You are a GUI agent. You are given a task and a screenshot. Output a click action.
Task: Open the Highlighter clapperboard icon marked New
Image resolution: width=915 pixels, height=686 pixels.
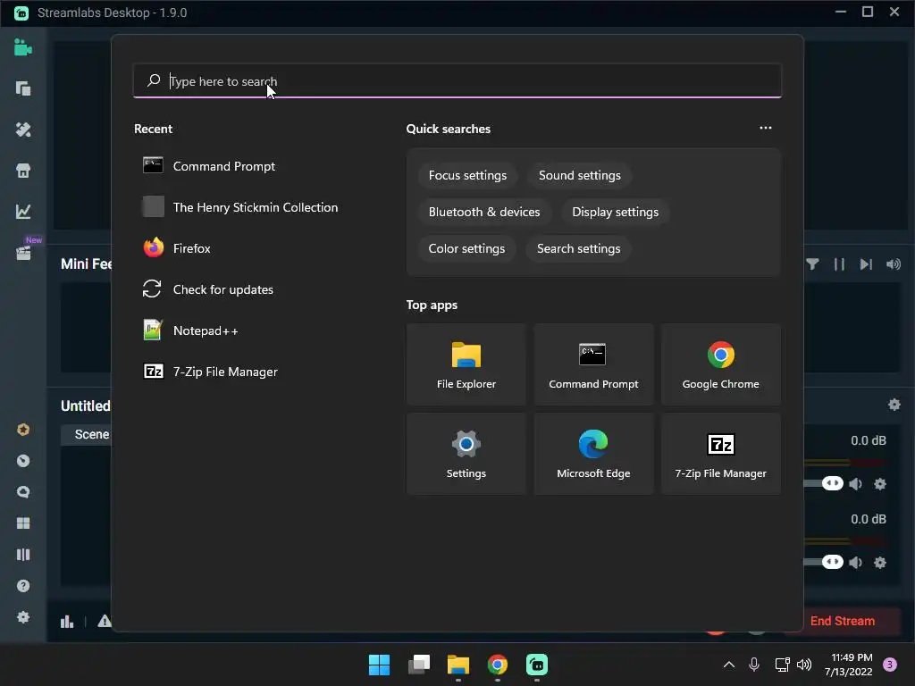point(22,253)
